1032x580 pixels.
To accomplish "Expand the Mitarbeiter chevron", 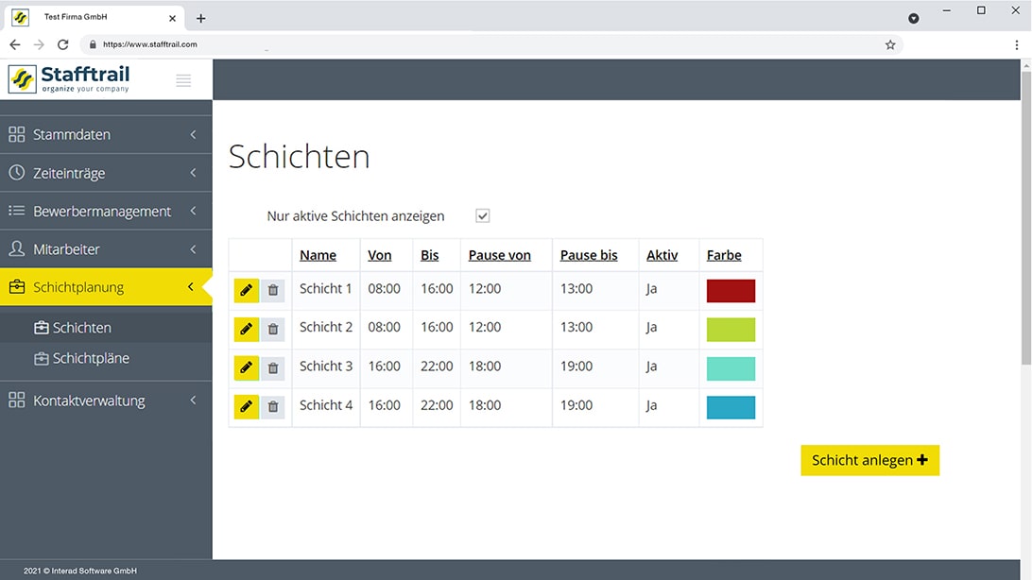I will (193, 248).
